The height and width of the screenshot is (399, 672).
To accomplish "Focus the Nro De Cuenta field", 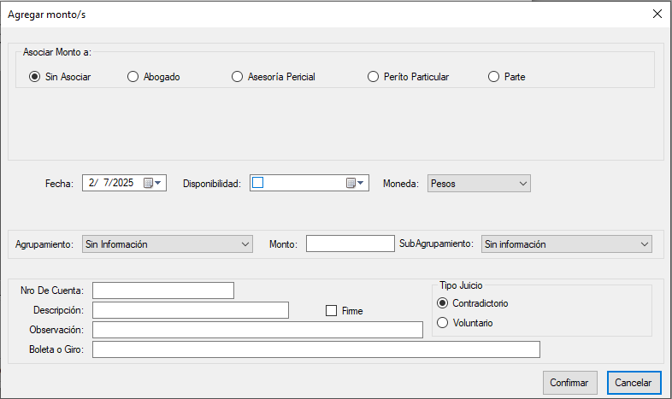I will pyautogui.click(x=162, y=291).
